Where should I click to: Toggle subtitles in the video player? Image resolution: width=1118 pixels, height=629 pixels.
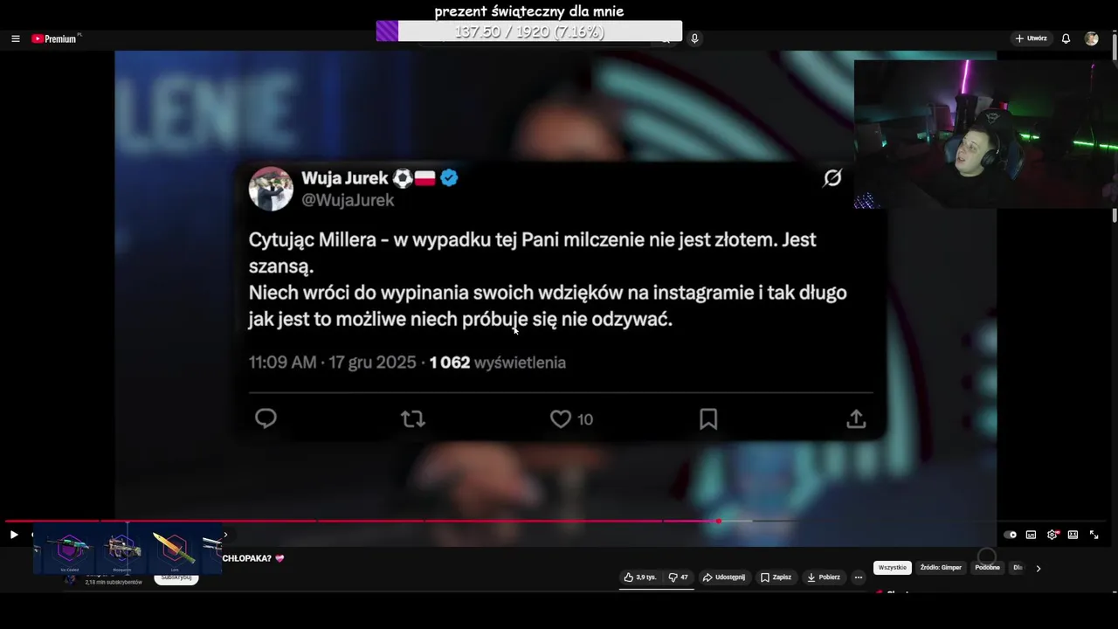coord(1031,535)
